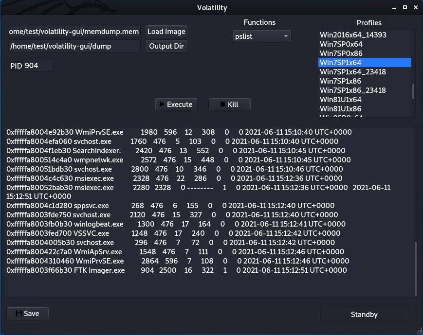The height and width of the screenshot is (335, 423).
Task: Minimize the Volatility window
Action: [x=394, y=8]
